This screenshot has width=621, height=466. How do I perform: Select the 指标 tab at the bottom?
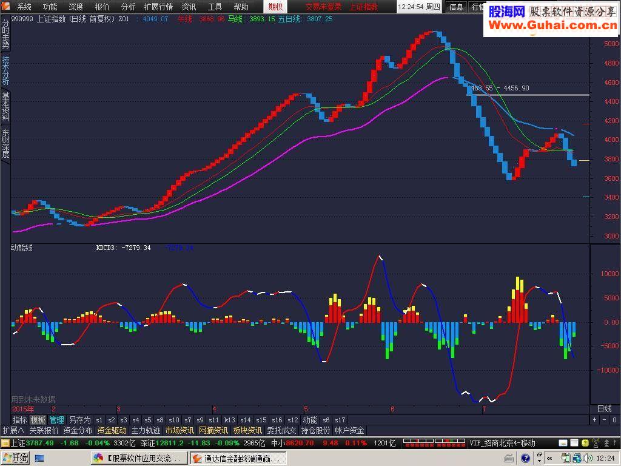coord(19,420)
